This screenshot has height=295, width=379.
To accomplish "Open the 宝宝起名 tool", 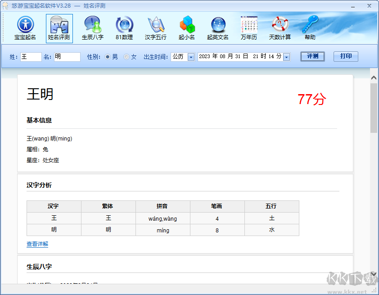I will click(26, 28).
